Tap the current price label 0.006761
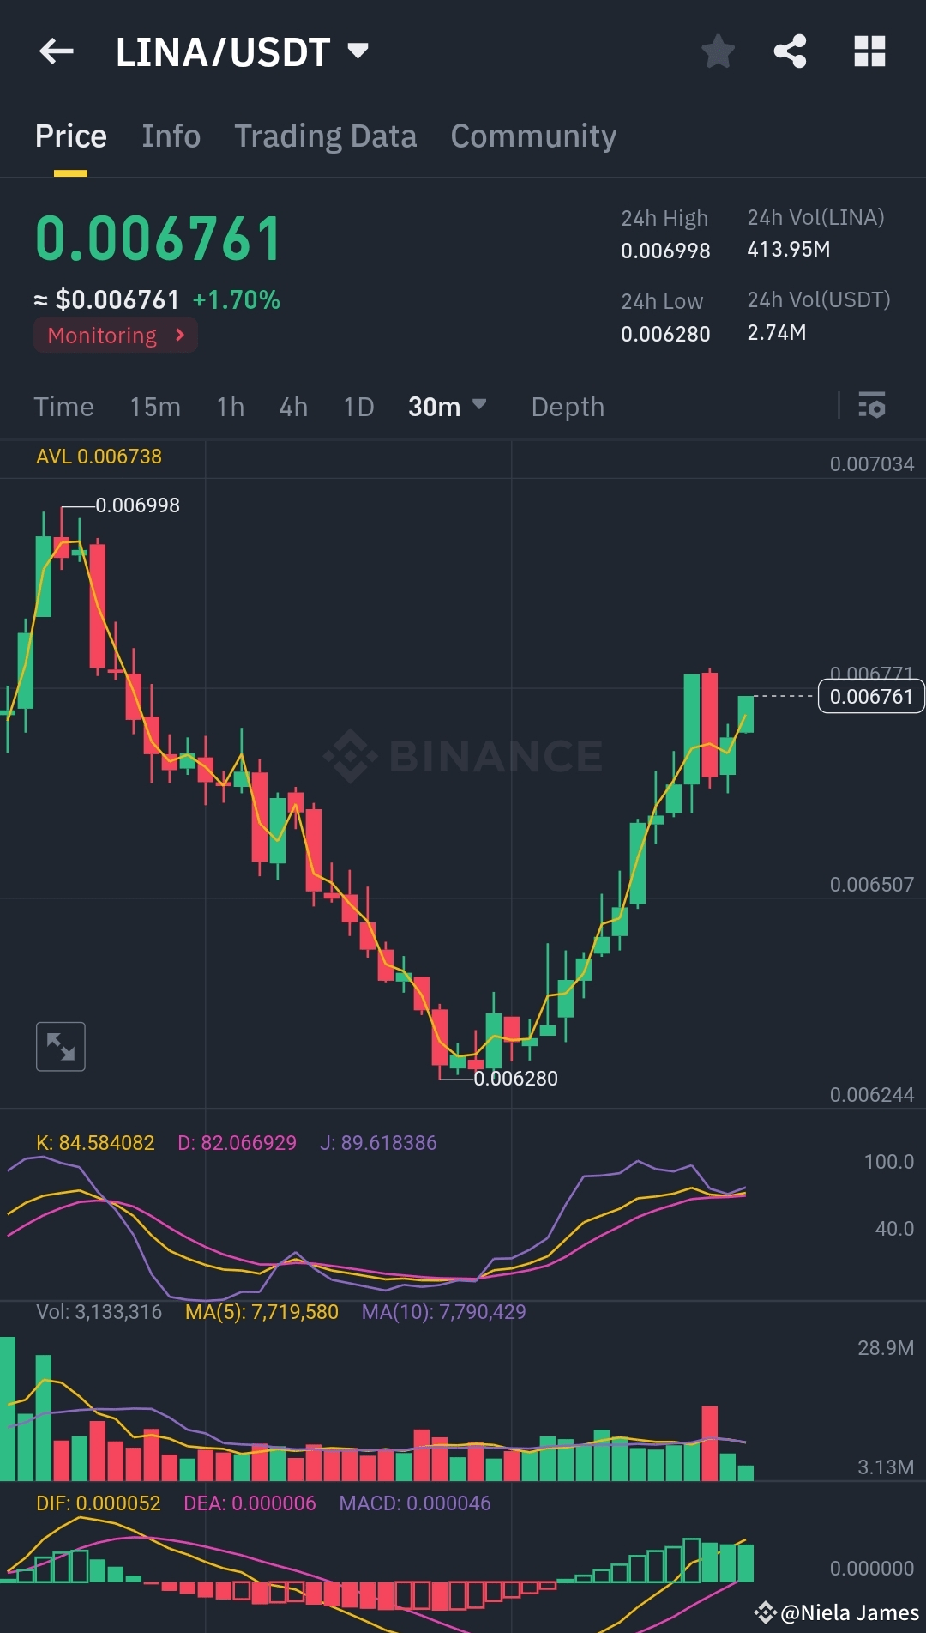This screenshot has height=1633, width=926. pyautogui.click(x=871, y=696)
